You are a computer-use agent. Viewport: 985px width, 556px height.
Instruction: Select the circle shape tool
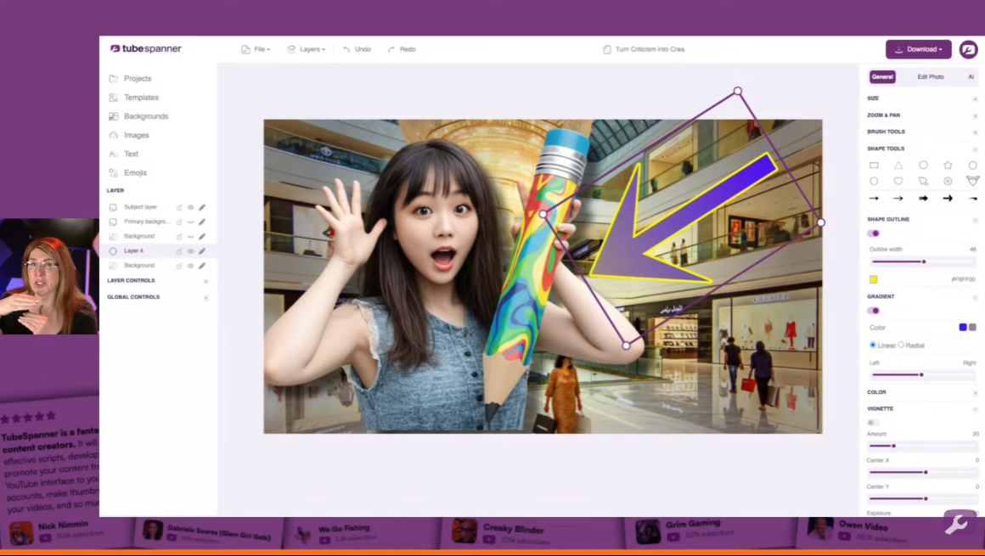pyautogui.click(x=923, y=166)
